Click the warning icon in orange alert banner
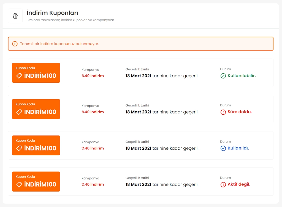This screenshot has width=282, height=207. coord(15,44)
